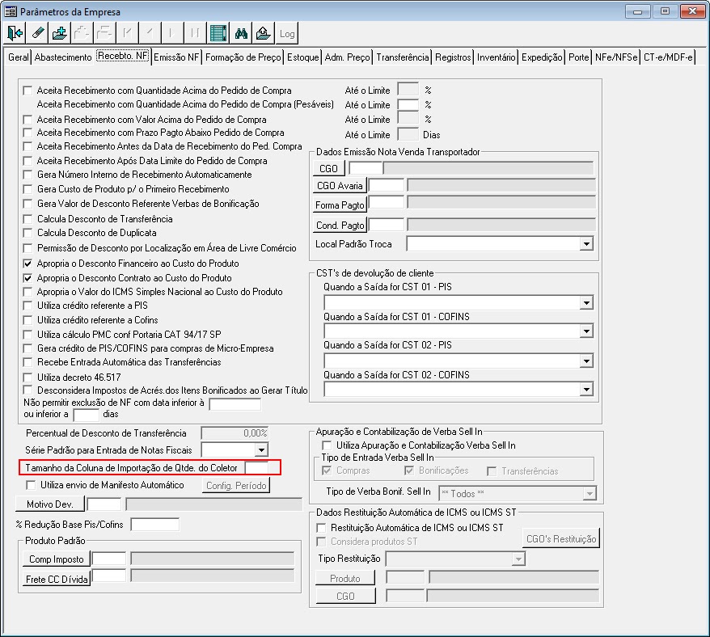Screen dimensions: 710x637
Task: Select the Registros tab
Action: (453, 57)
